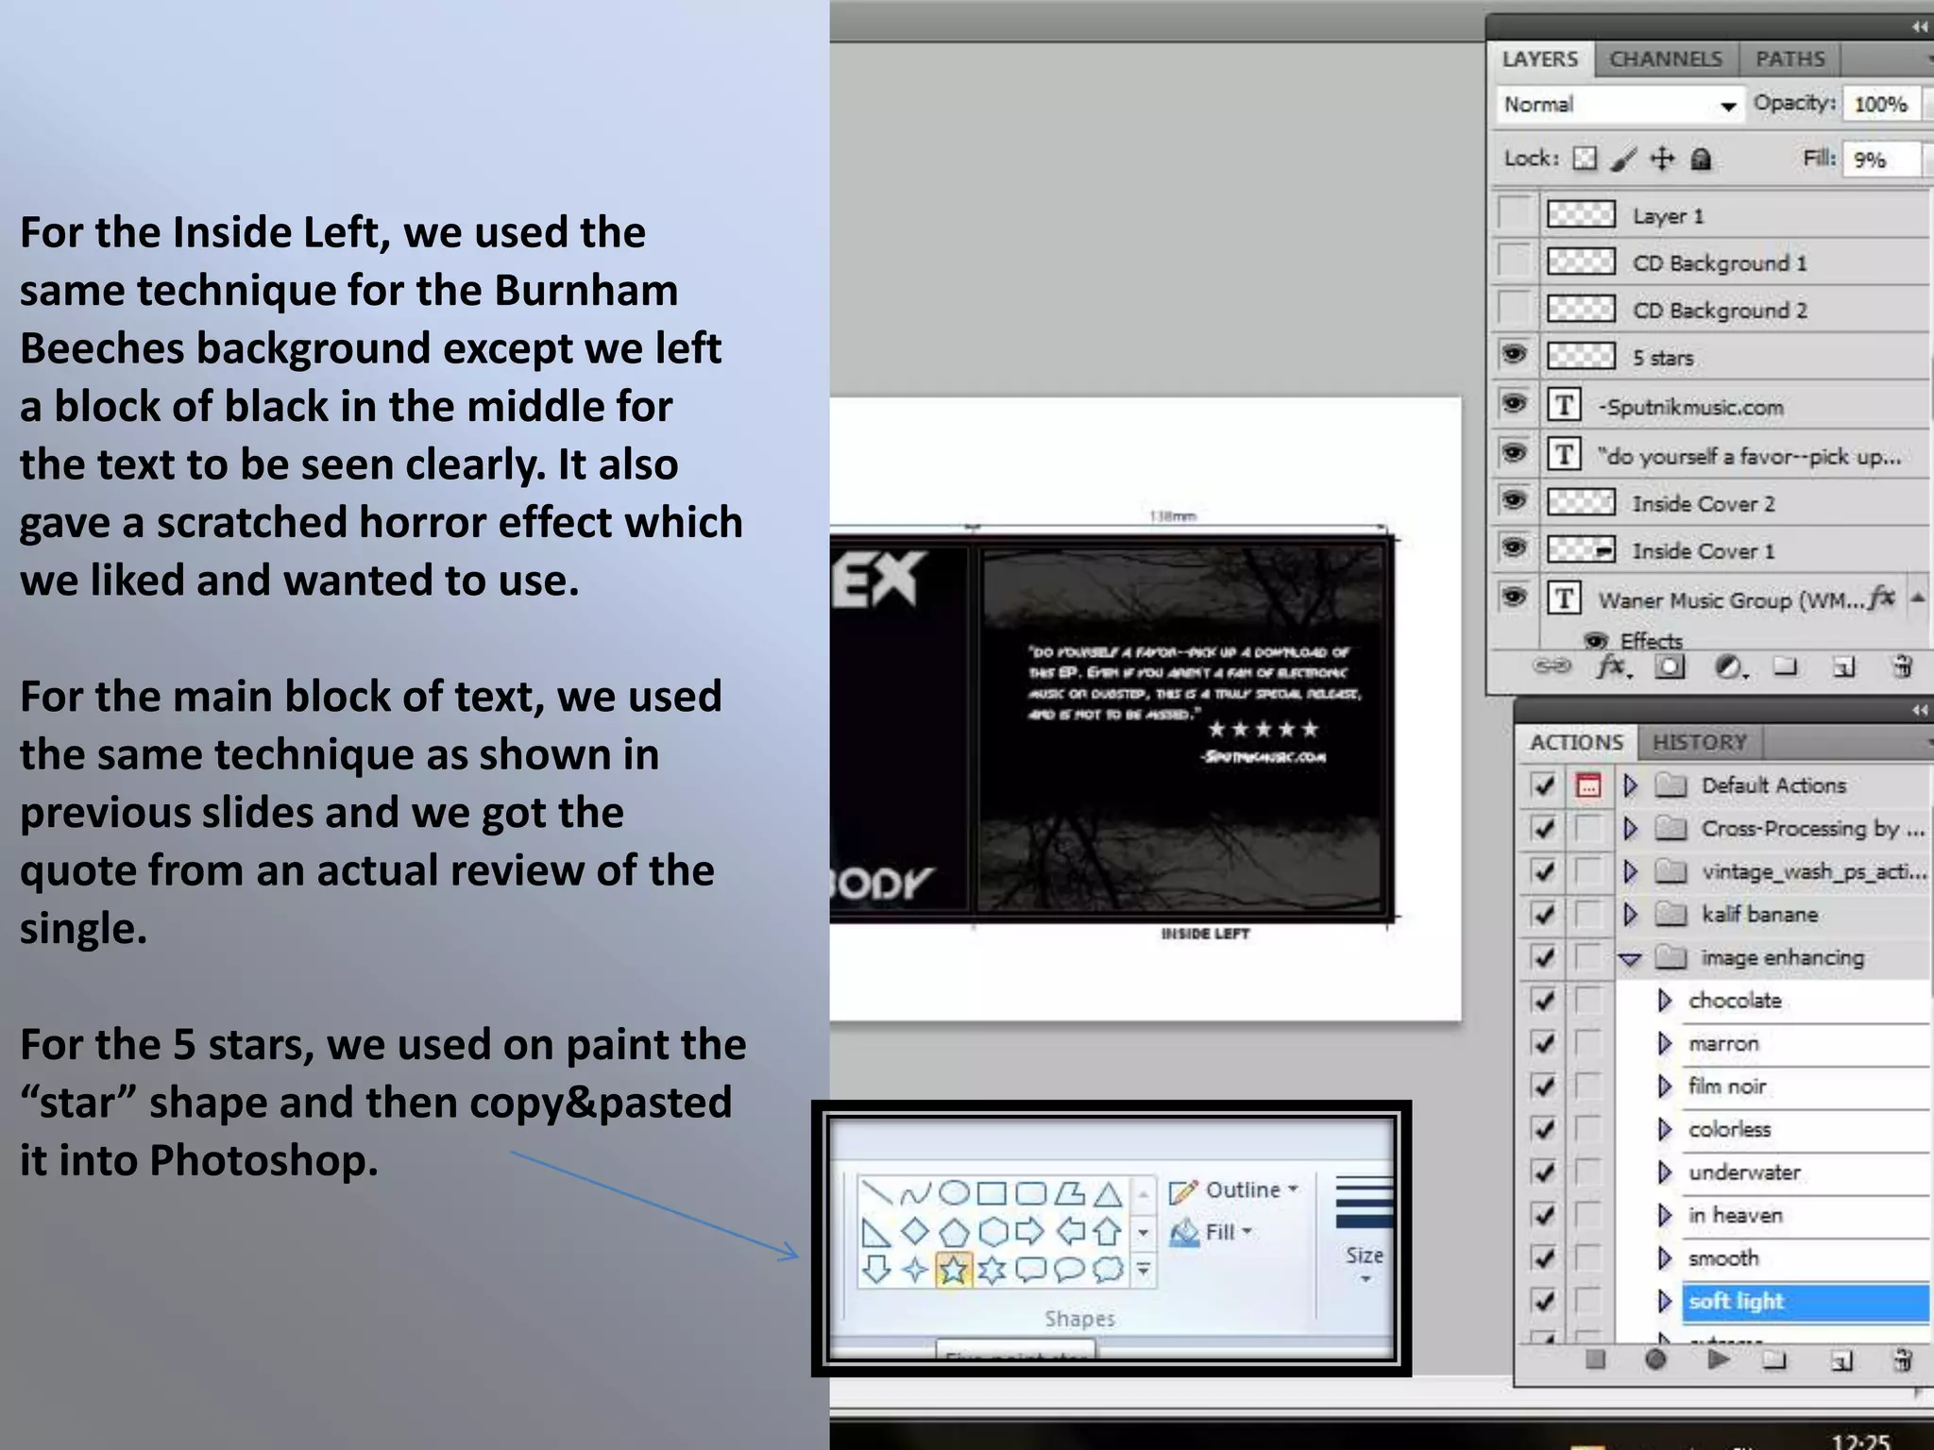
Task: Click the lock all padlock icon
Action: click(1701, 159)
